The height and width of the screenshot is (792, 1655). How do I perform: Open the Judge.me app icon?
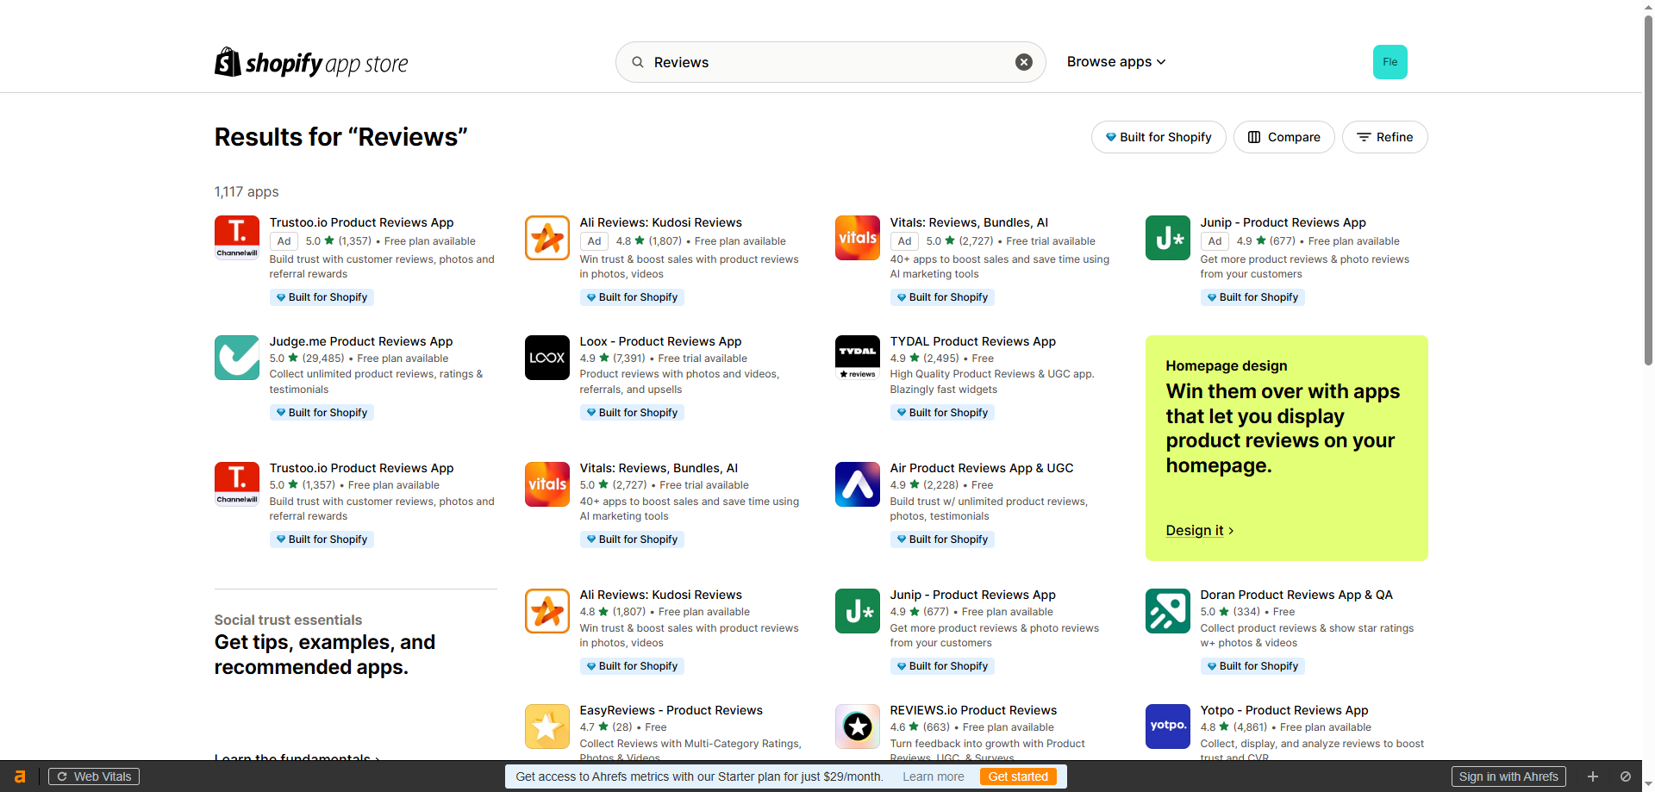[x=236, y=358]
